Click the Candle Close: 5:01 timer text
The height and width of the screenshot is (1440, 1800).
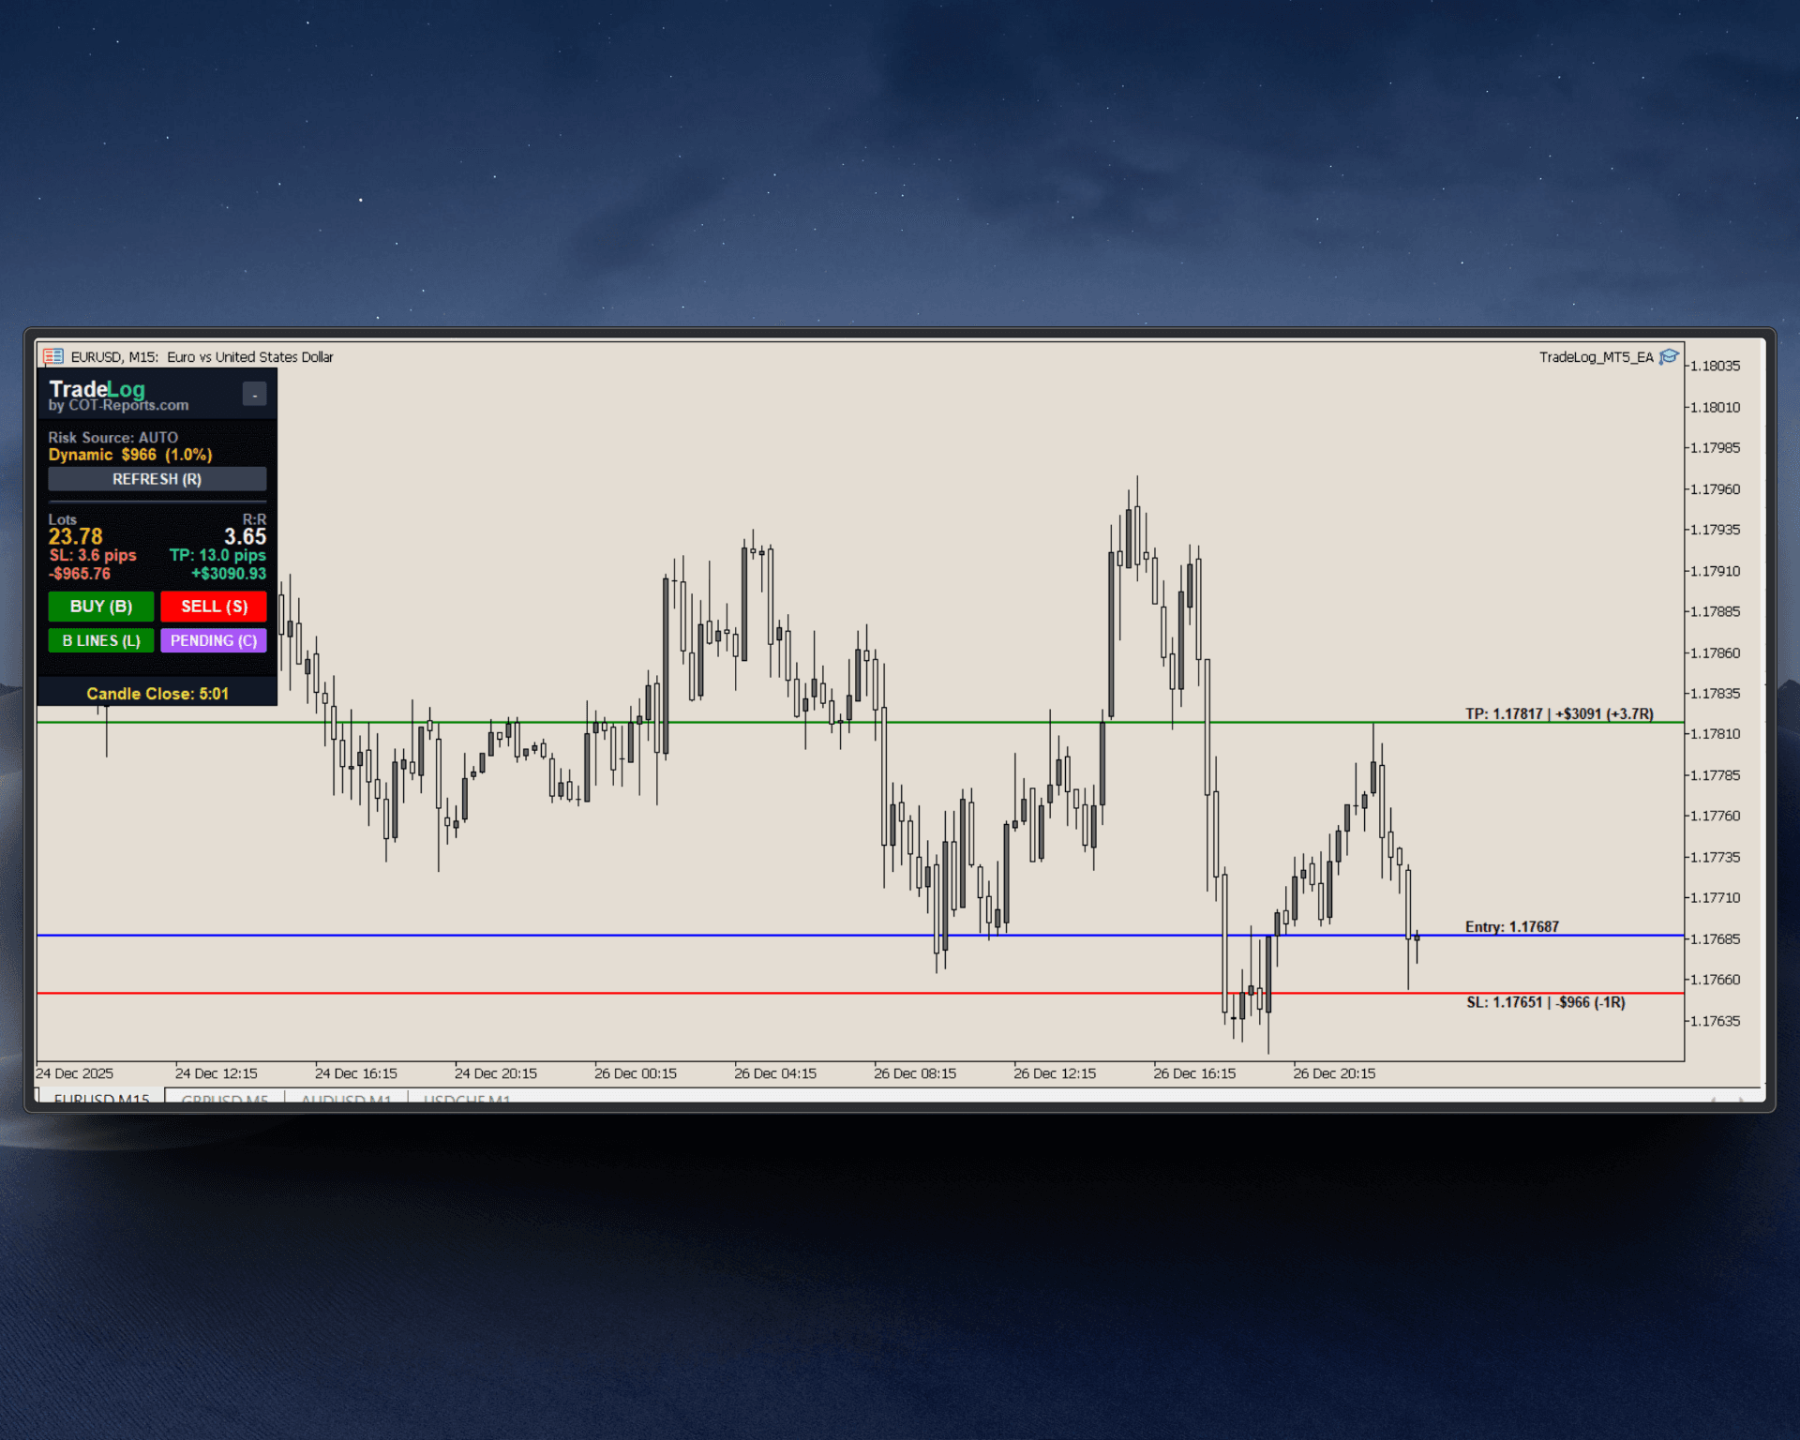point(157,693)
